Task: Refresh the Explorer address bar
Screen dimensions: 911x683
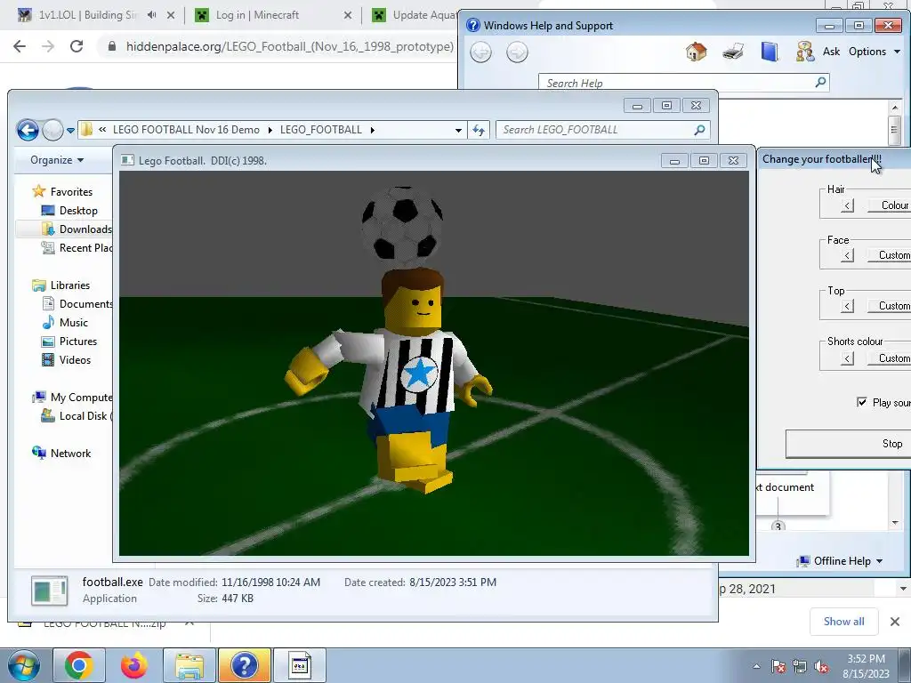Action: pos(478,130)
